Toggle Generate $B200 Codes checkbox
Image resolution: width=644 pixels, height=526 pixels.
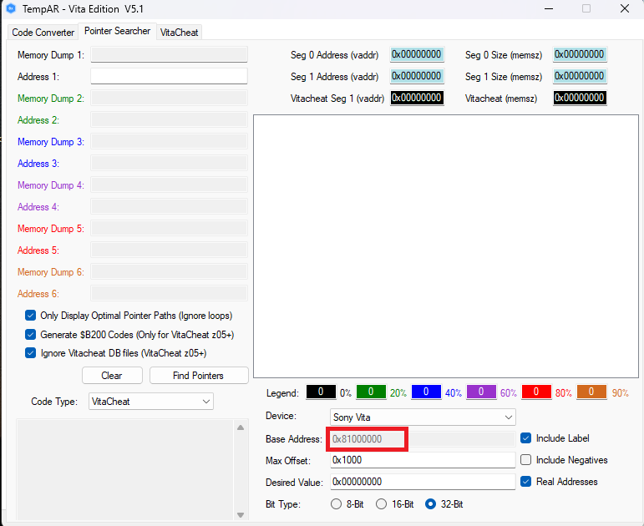tap(30, 334)
